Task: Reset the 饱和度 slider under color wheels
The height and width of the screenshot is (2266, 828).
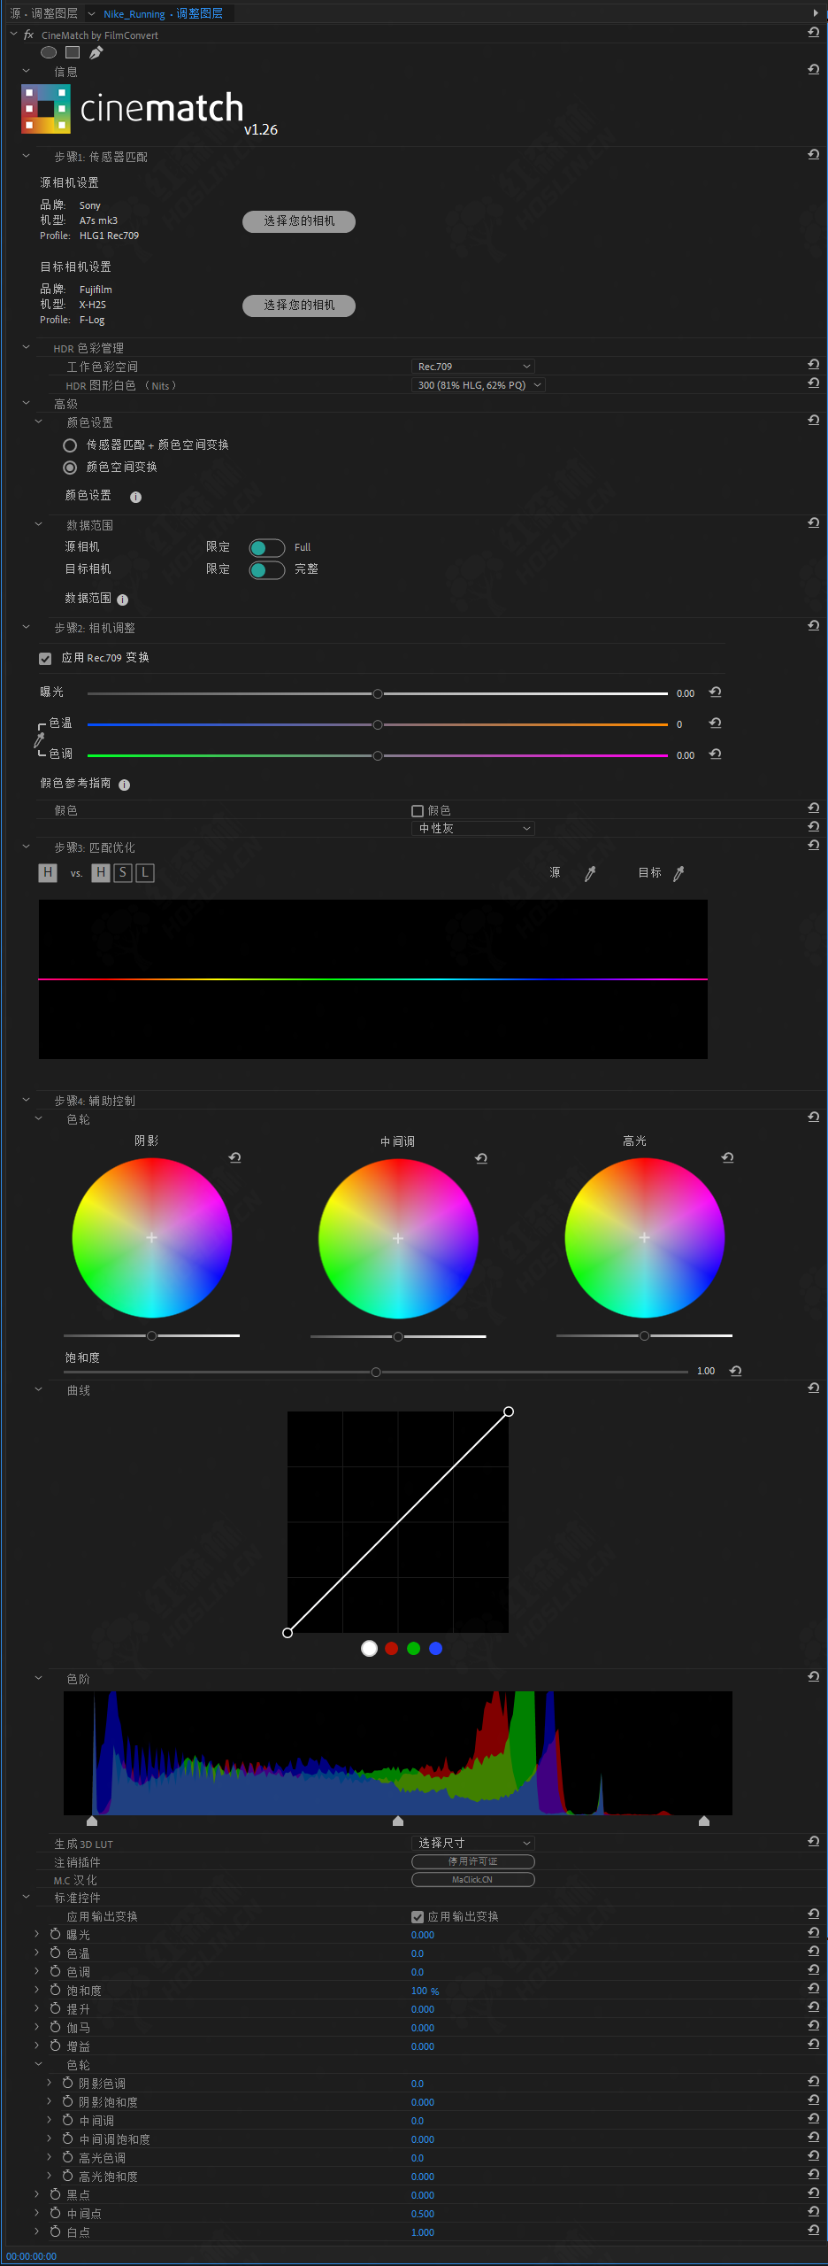Action: tap(735, 1371)
